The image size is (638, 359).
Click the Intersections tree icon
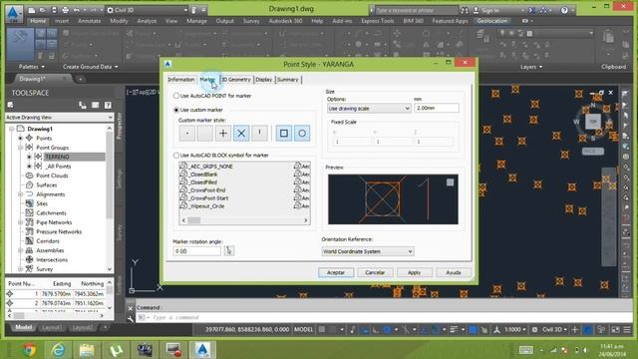(x=29, y=259)
